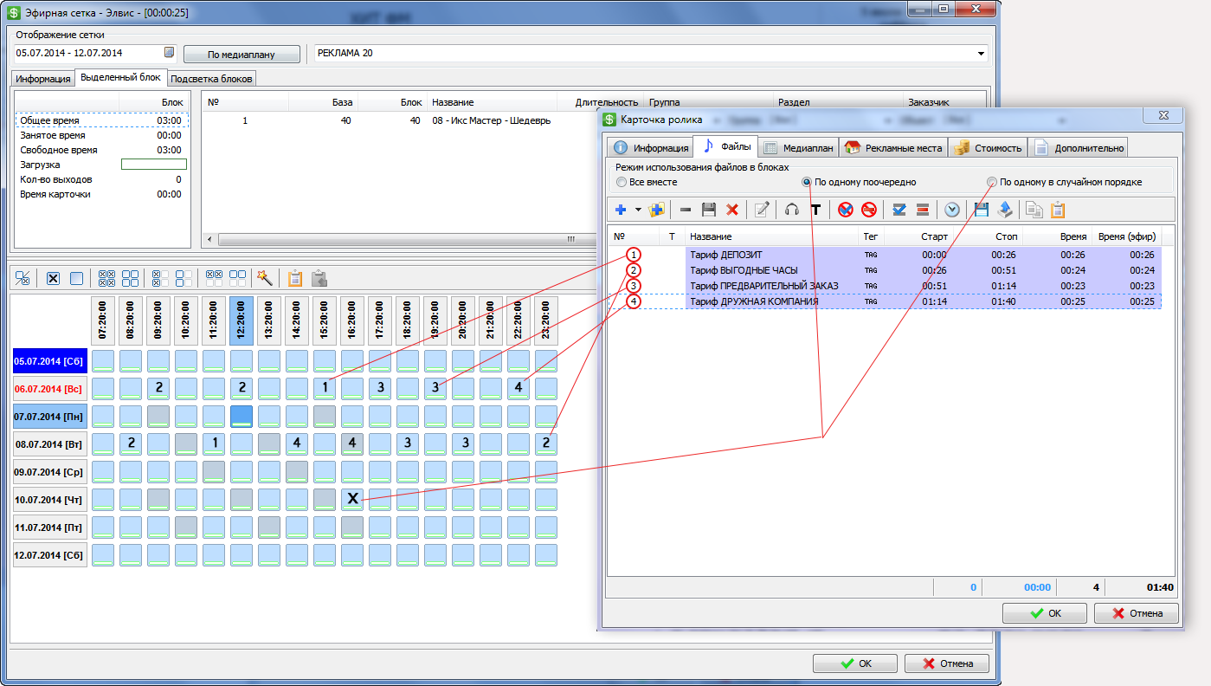Open the 'Стоимость' tab
Image resolution: width=1211 pixels, height=686 pixels.
(x=988, y=147)
